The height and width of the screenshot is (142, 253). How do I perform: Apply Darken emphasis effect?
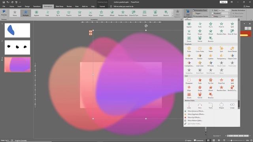tap(200, 56)
